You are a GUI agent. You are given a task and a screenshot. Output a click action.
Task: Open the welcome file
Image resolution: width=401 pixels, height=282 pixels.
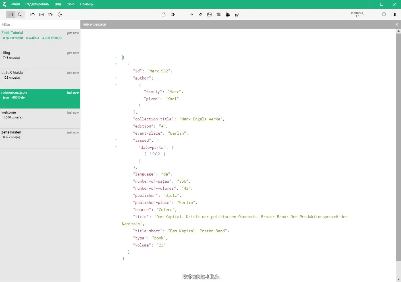pyautogui.click(x=40, y=118)
